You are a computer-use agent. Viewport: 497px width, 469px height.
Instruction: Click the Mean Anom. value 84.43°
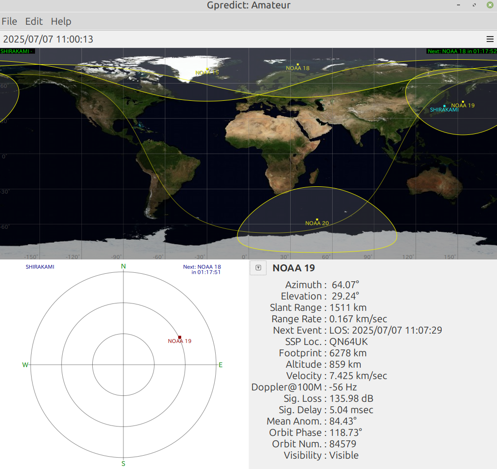point(344,421)
